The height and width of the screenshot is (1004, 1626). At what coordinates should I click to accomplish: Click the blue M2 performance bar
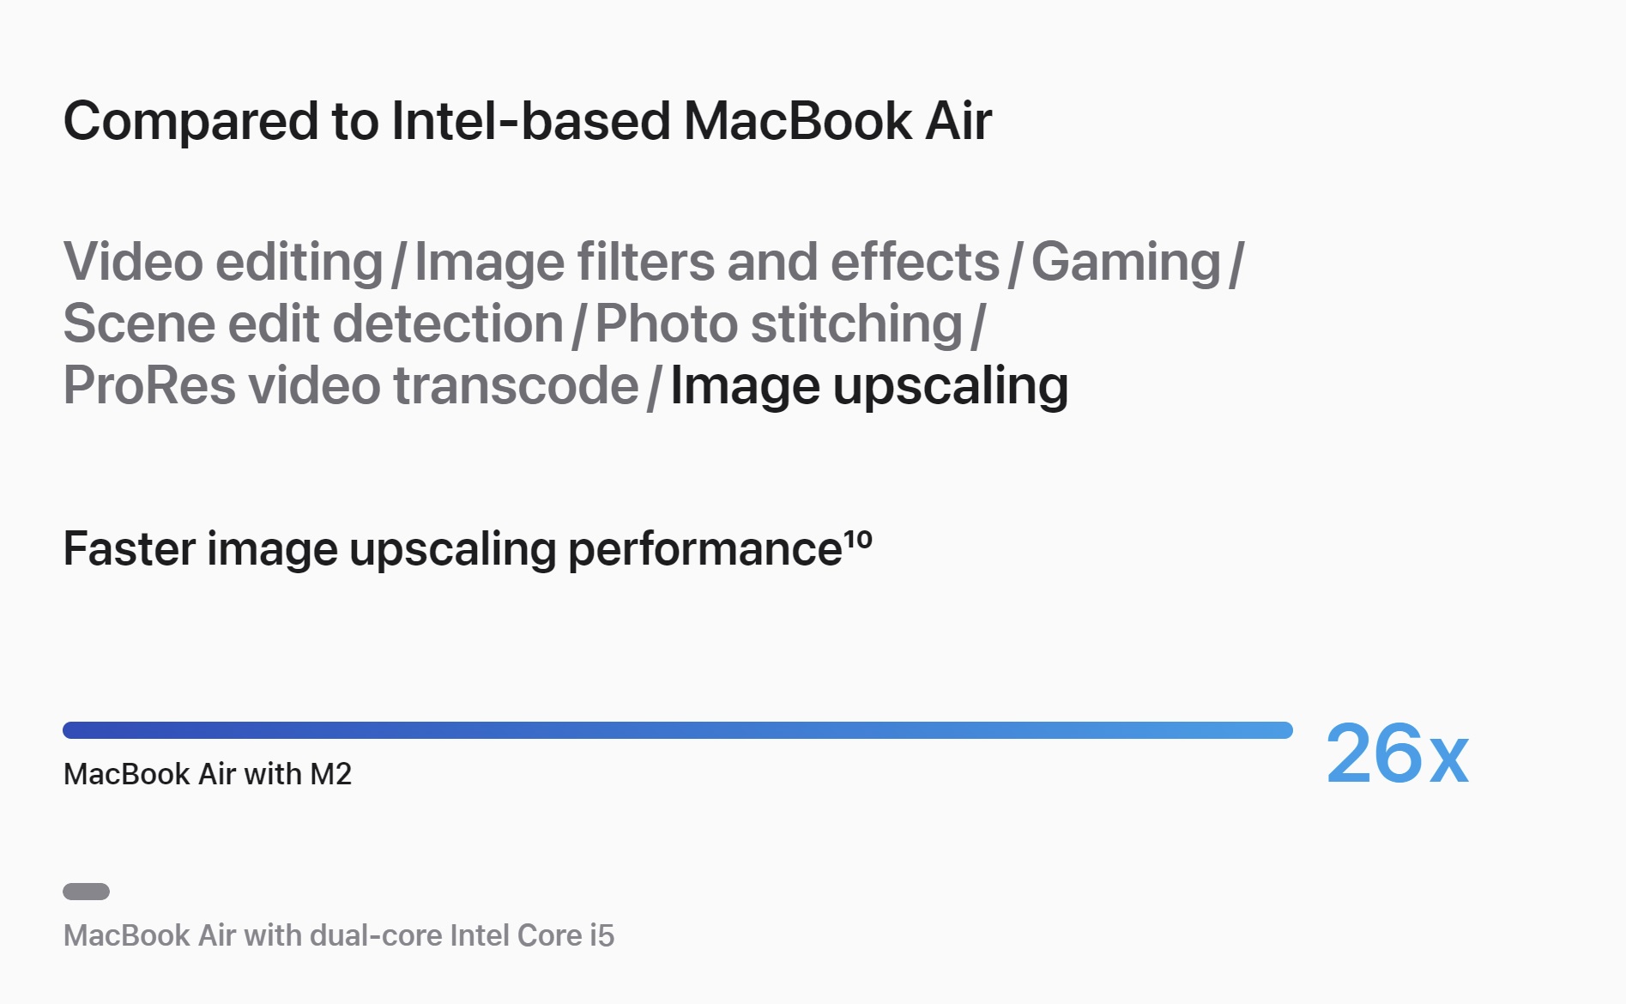(678, 730)
